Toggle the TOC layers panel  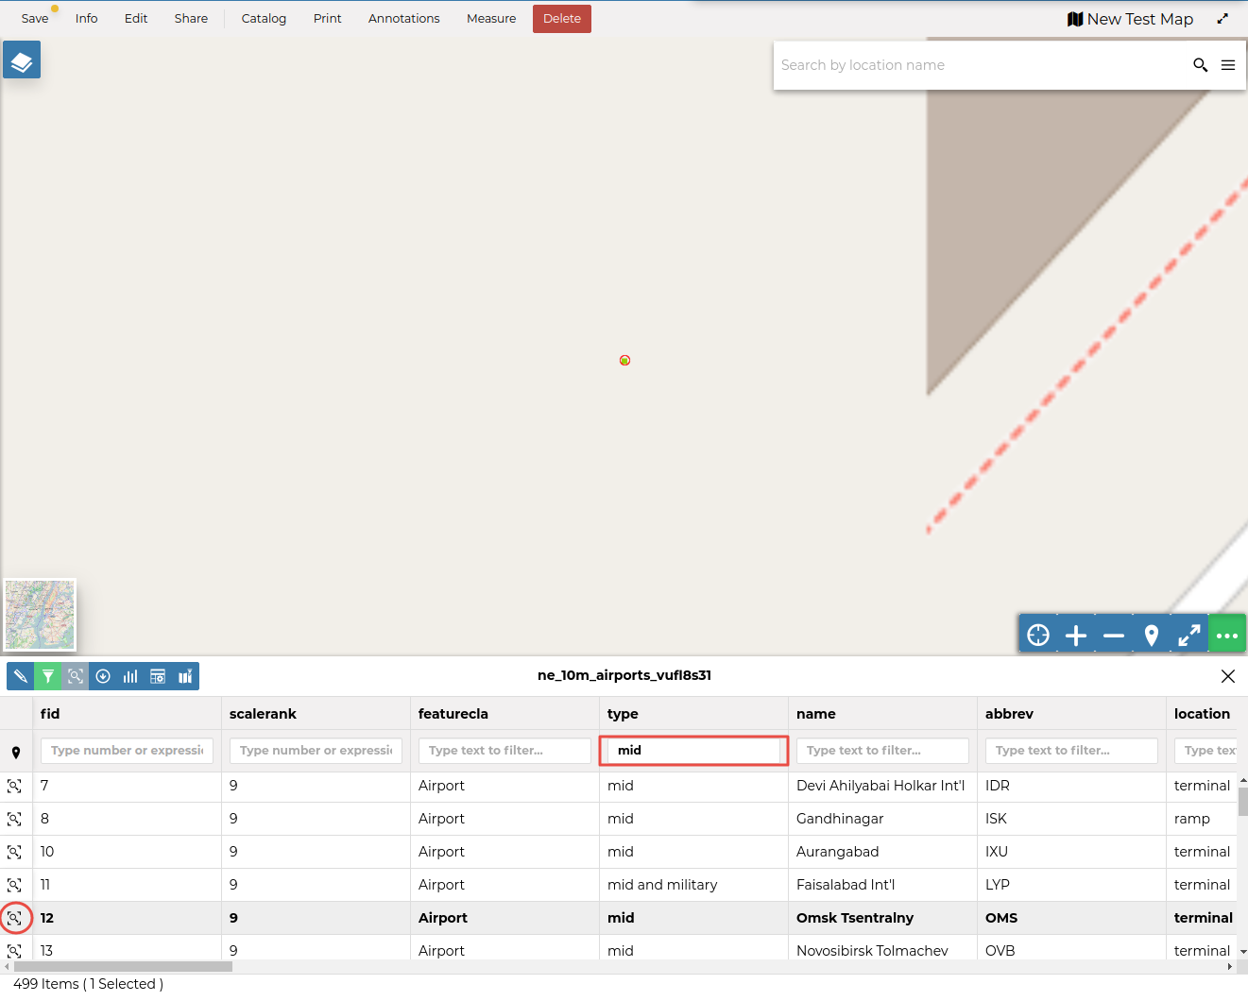coord(21,59)
